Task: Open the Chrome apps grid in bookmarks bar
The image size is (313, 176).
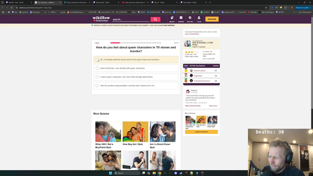Action: point(3,12)
